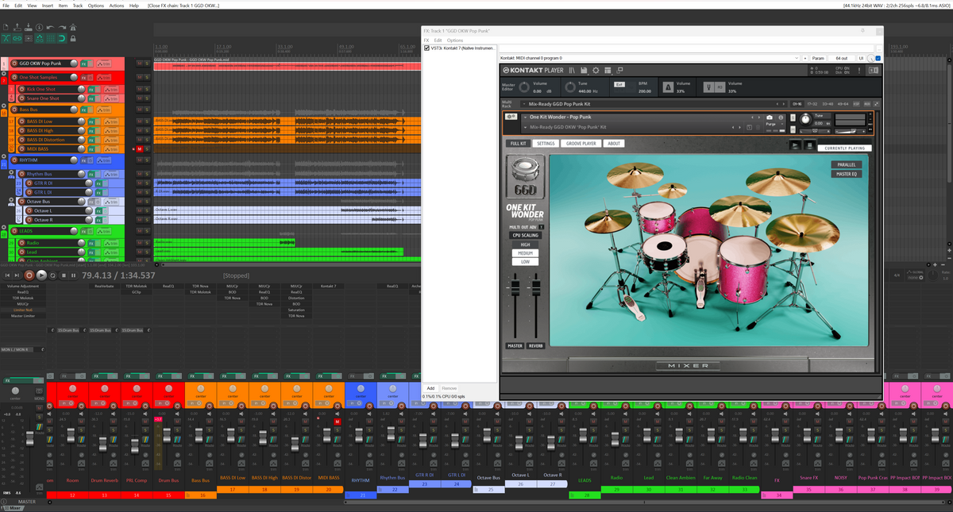This screenshot has width=953, height=512.
Task: Click the redo arrow icon
Action: click(x=62, y=27)
